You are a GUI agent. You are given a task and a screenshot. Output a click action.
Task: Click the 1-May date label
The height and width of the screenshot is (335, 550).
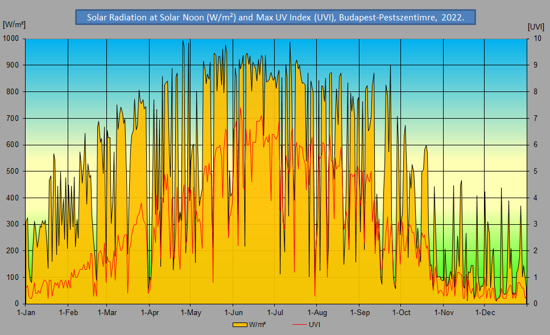[x=191, y=312]
